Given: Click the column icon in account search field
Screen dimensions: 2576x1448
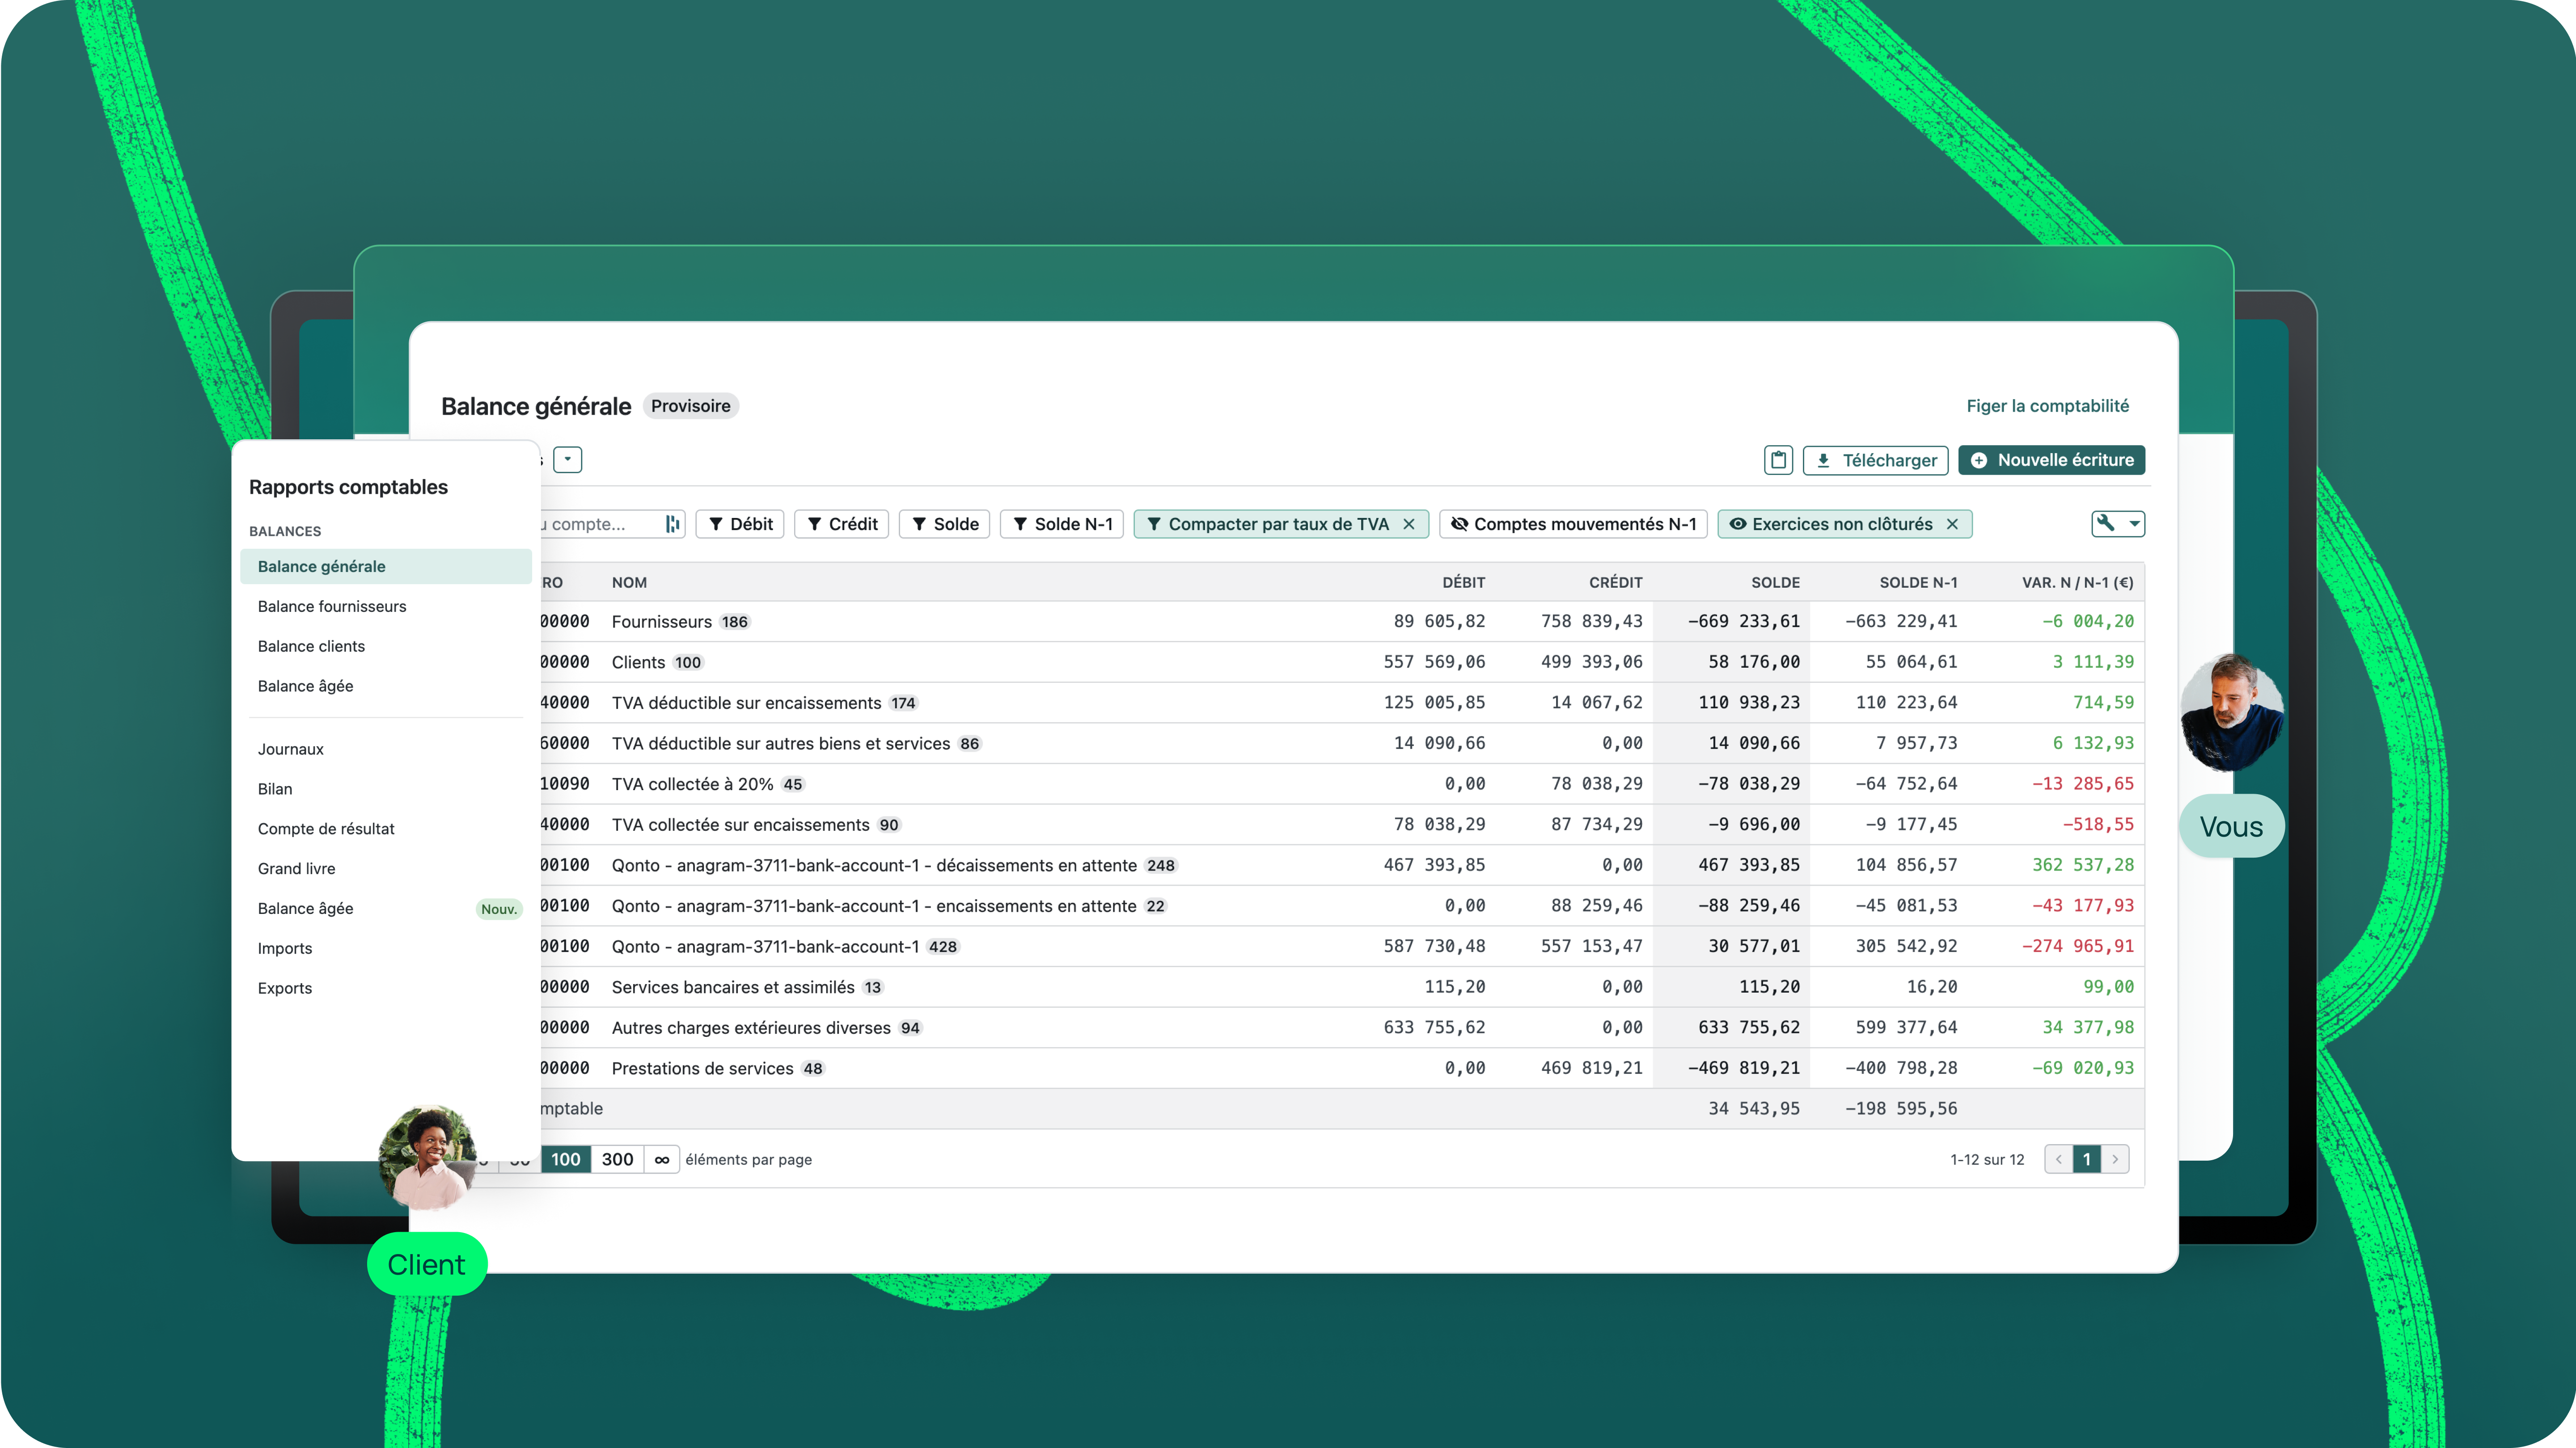Looking at the screenshot, I should [672, 524].
